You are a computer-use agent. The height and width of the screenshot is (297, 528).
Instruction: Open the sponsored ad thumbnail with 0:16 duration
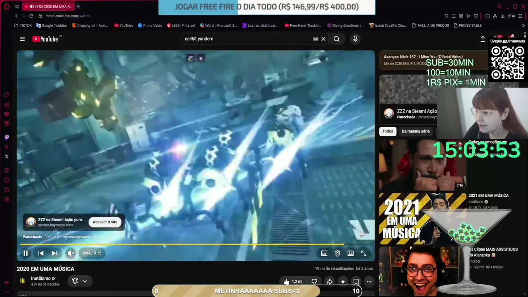(x=422, y=165)
